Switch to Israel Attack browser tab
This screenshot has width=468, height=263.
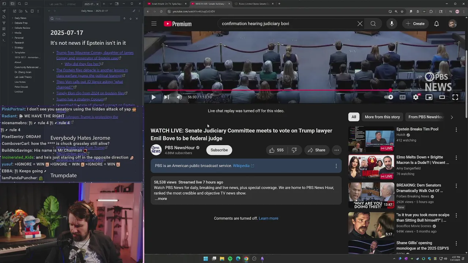tap(167, 4)
